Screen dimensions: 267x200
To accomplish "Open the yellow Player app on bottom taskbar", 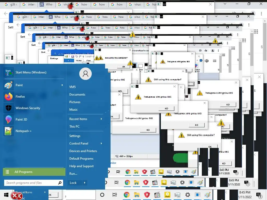I will click(167, 195).
